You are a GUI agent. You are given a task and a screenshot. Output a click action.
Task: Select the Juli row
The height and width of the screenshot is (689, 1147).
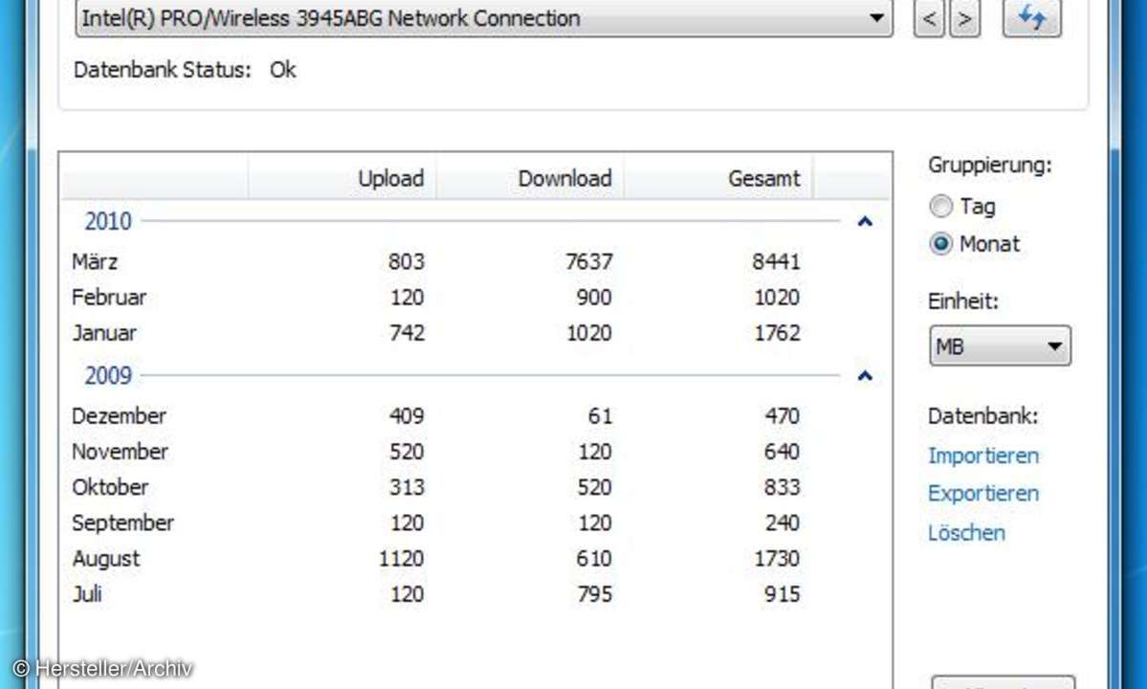click(x=475, y=594)
